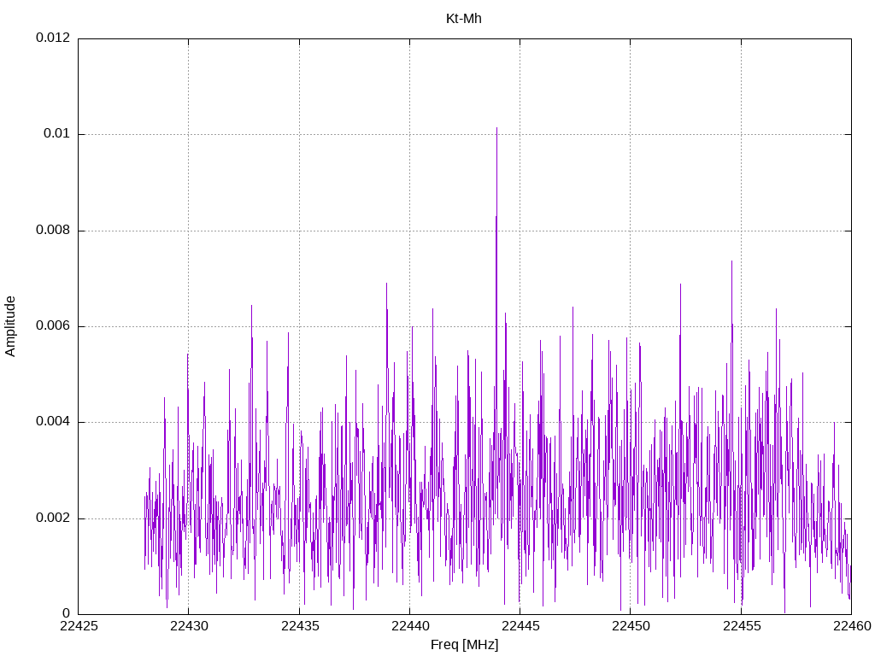Click the 0.01 y-axis tick label
This screenshot has width=875, height=656.
pyautogui.click(x=57, y=133)
